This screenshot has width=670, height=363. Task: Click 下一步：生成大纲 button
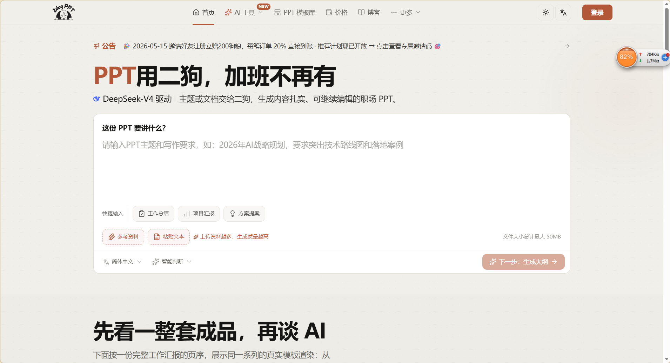pos(523,262)
